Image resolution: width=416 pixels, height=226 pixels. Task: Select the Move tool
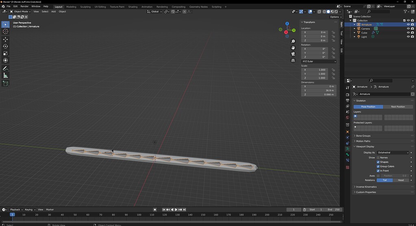[x=5, y=39]
